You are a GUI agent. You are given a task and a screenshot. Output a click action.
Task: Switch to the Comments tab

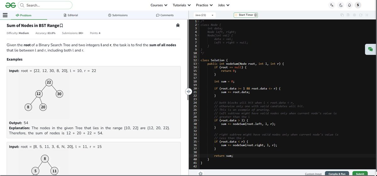165,15
